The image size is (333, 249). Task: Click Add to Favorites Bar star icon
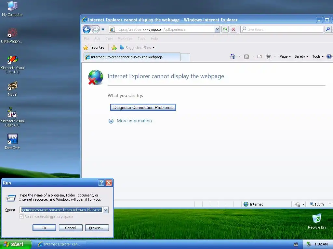[114, 47]
